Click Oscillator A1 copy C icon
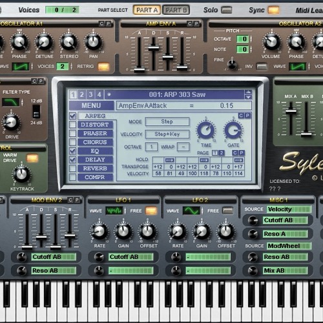The image size is (323, 323). [x=101, y=23]
